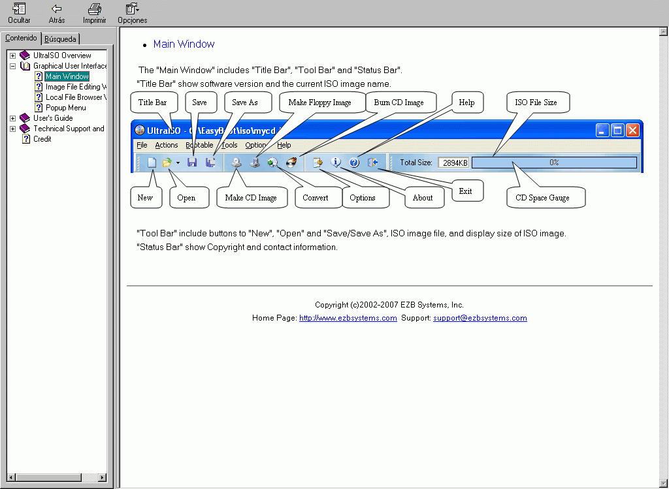Click the Exit icon on the pictured toolbar
669x489 pixels.
pyautogui.click(x=373, y=163)
